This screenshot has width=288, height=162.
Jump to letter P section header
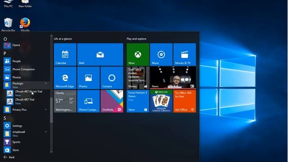pos(5,54)
